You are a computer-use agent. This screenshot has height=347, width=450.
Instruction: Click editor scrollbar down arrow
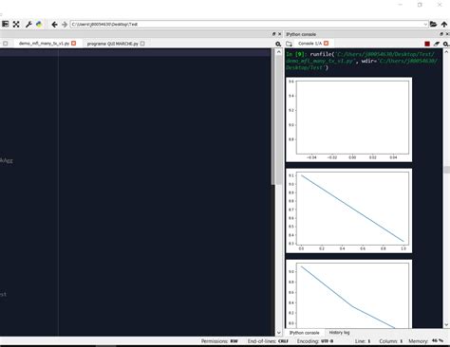coord(279,333)
